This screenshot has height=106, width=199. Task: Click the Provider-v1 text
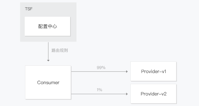tap(154, 71)
